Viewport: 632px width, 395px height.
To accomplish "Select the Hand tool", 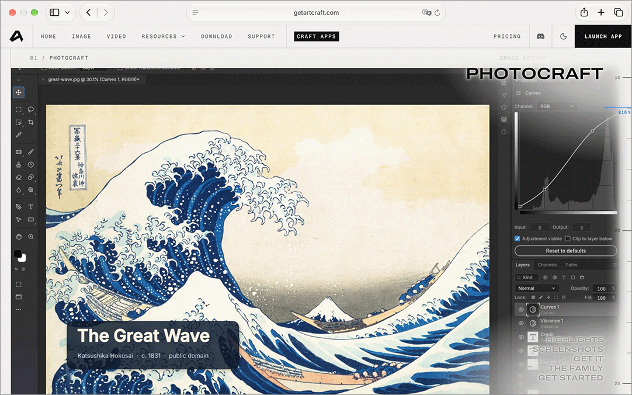I will tap(19, 237).
